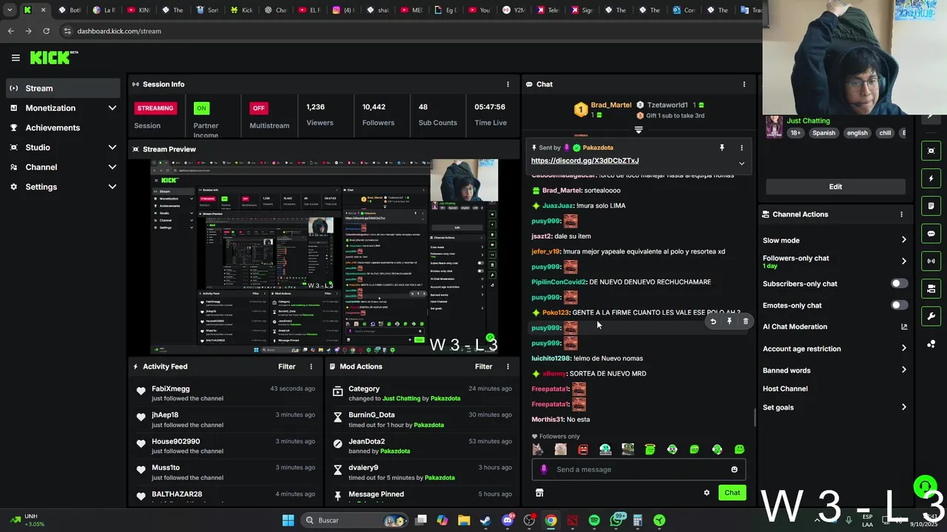Click the wrench tools sidebar button
The width and height of the screenshot is (947, 532).
click(x=931, y=316)
